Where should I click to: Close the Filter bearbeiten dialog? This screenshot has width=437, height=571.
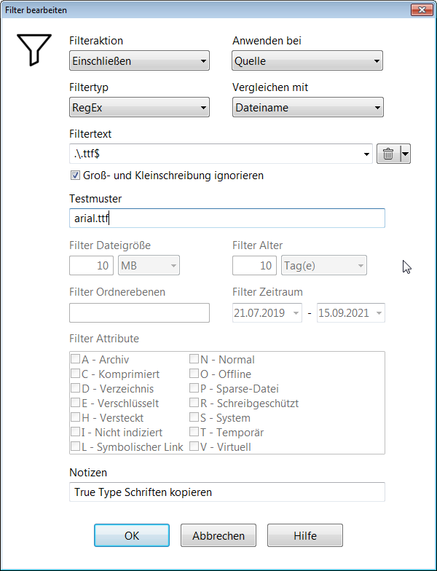tap(420, 9)
